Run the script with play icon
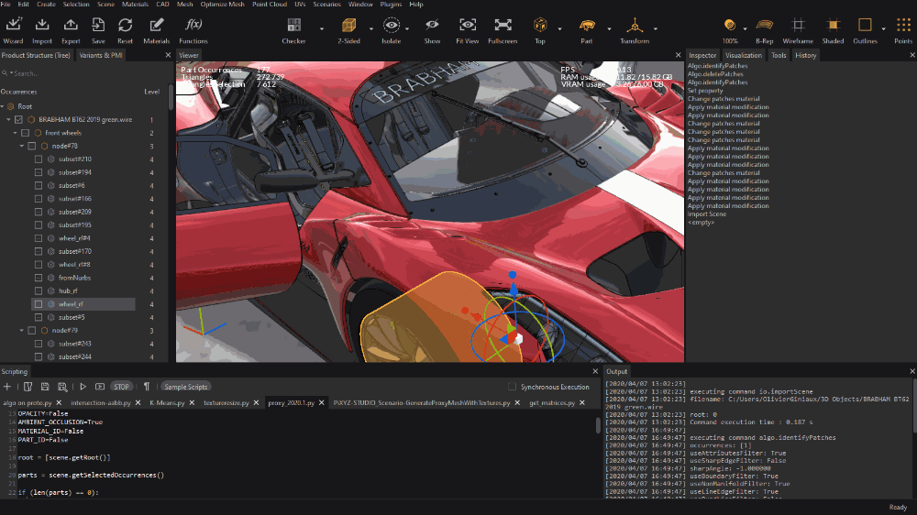This screenshot has height=515, width=917. pyautogui.click(x=83, y=387)
